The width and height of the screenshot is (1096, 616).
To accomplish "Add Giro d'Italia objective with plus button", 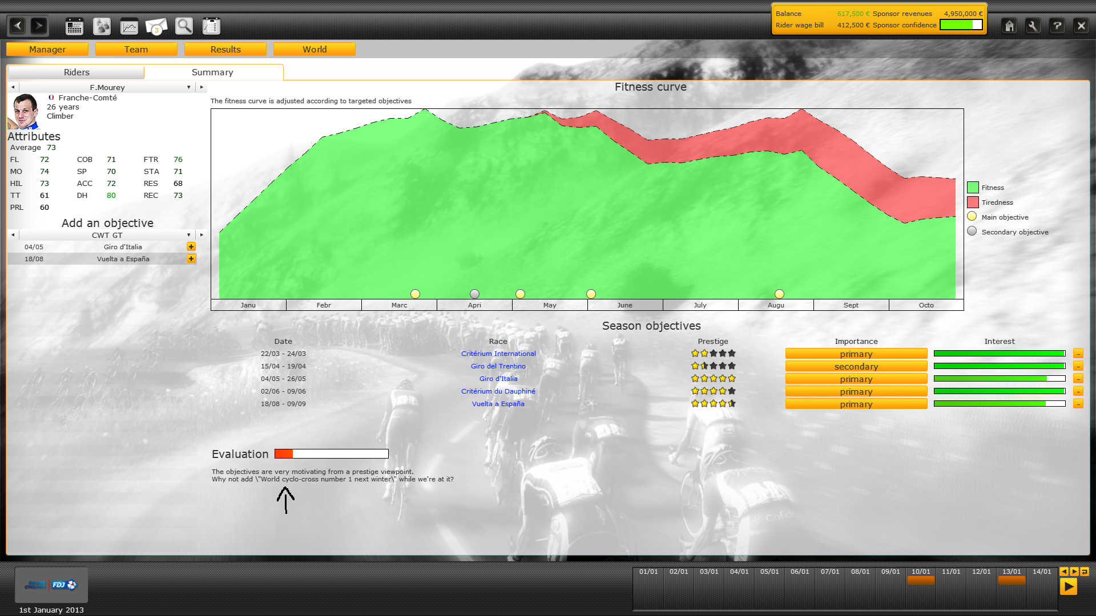I will pyautogui.click(x=191, y=247).
